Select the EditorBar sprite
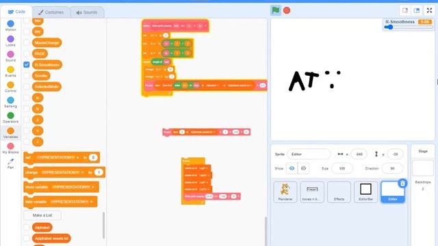Image resolution: width=438 pixels, height=246 pixels. pyautogui.click(x=365, y=192)
